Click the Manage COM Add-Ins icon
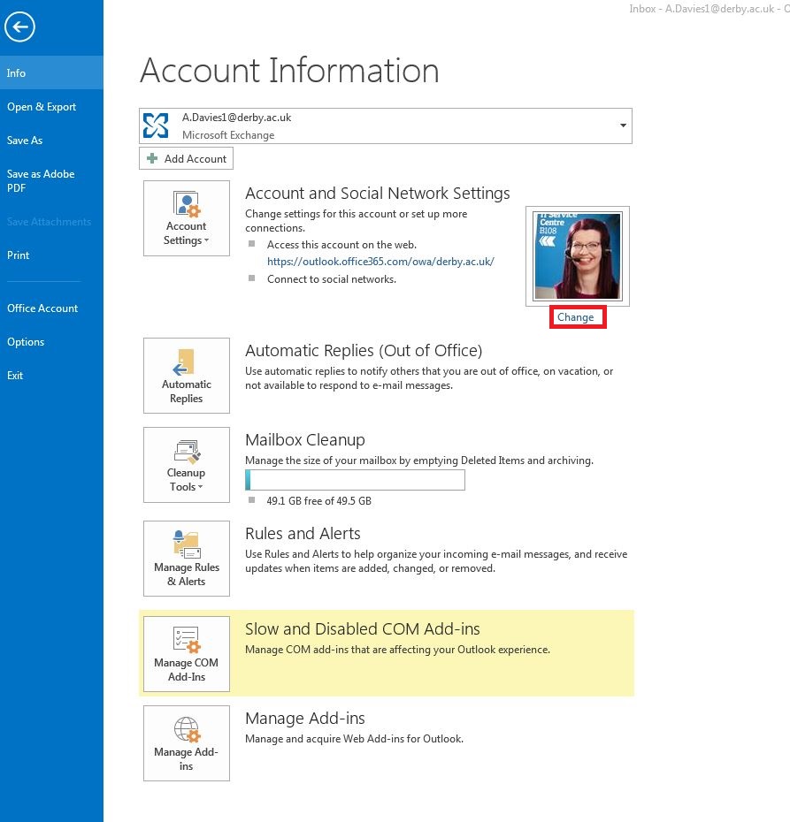The height and width of the screenshot is (822, 790). pos(186,654)
